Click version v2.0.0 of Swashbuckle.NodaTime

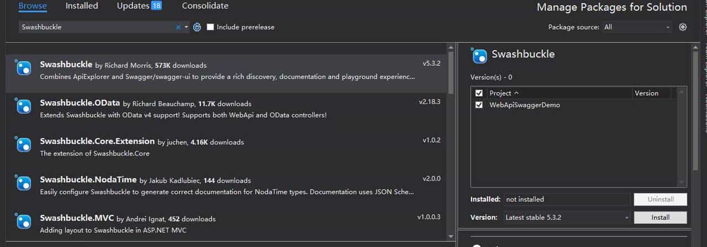click(431, 178)
